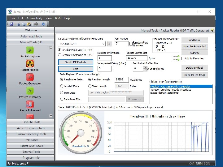Click the Send UDP Packets button
The width and height of the screenshot is (223, 167).
[x=76, y=62]
